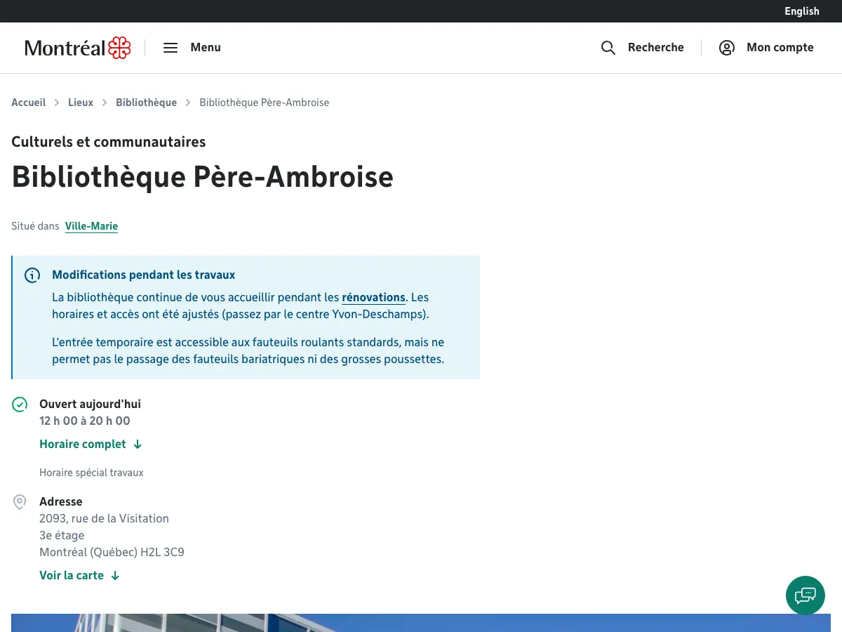Click the Montréal logo

point(77,48)
